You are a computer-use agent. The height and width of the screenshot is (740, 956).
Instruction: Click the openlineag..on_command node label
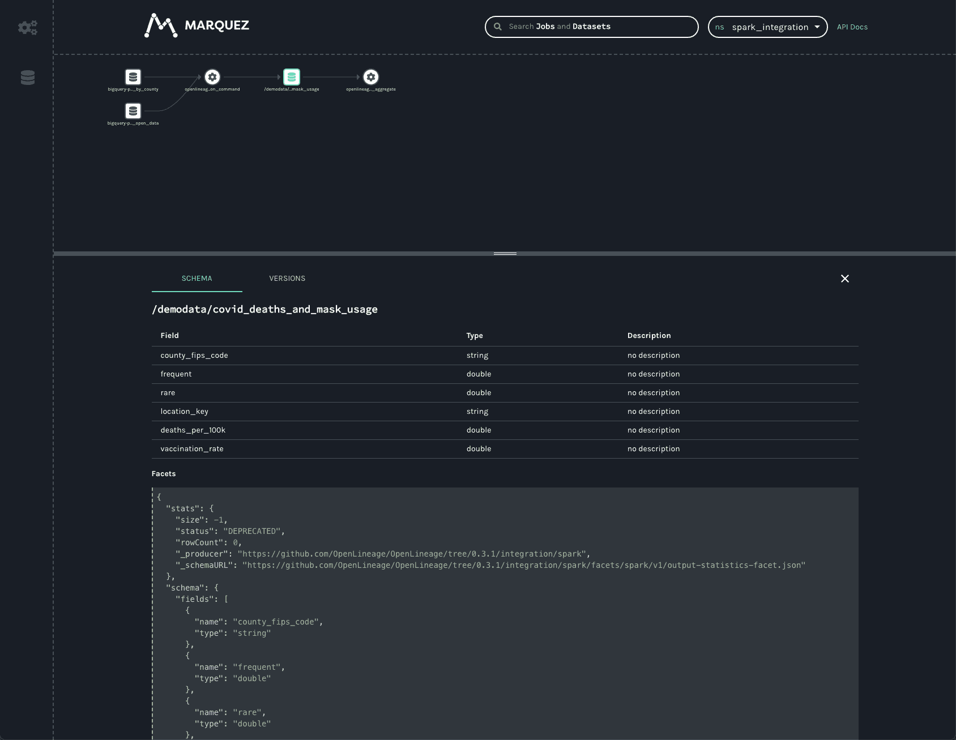coord(212,89)
